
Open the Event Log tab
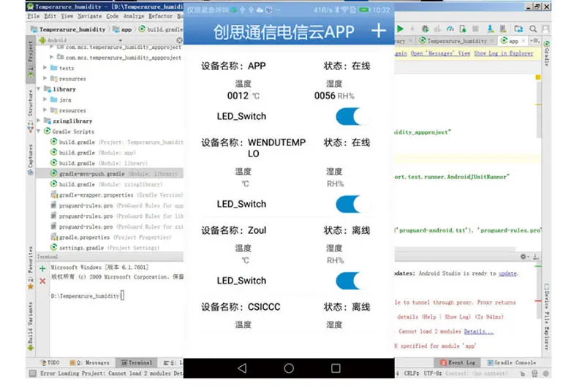(x=458, y=362)
